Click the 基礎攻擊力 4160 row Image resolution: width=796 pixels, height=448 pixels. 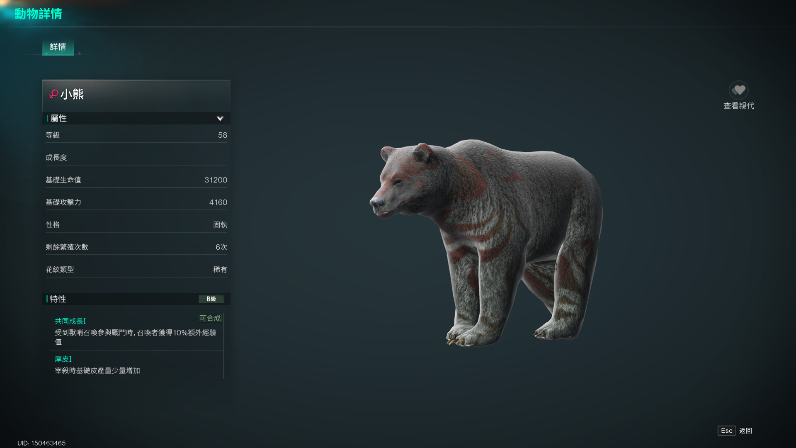click(136, 202)
